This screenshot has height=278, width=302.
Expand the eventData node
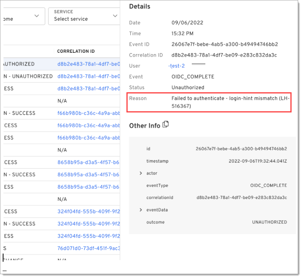141,210
